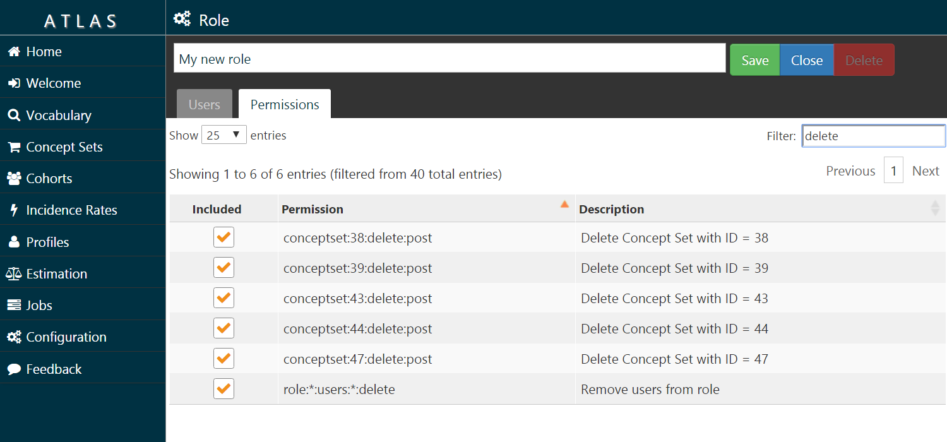Go to Next page of results
This screenshot has width=947, height=442.
tap(926, 170)
